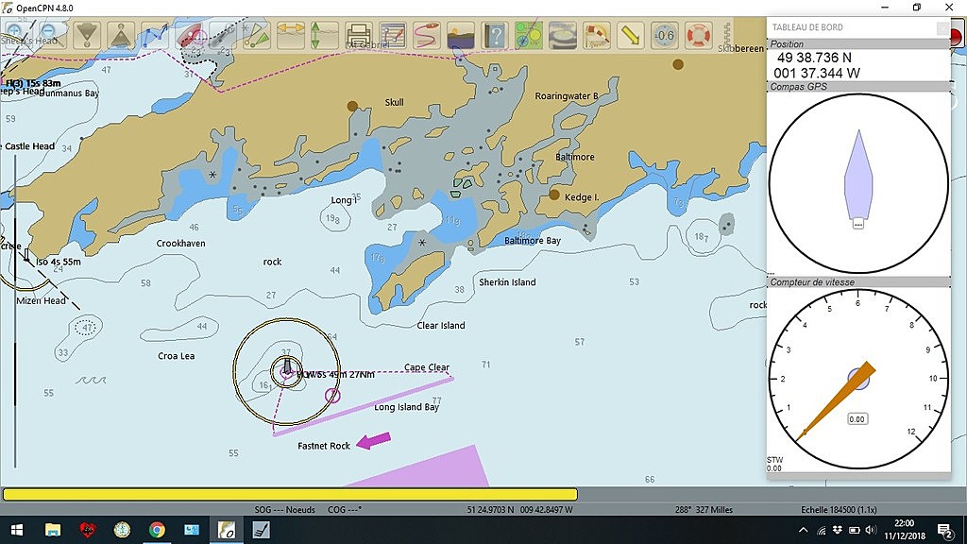Click the grey dish plugin icon
Image resolution: width=967 pixels, height=544 pixels.
[563, 35]
